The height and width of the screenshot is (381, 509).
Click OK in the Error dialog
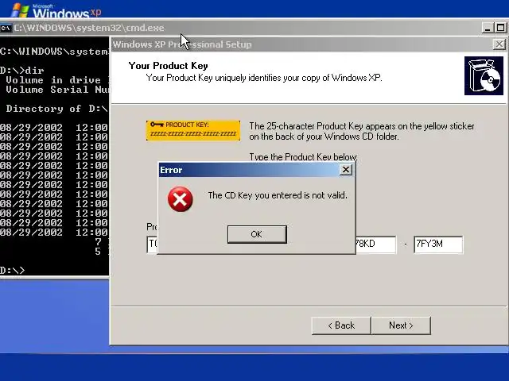(257, 234)
